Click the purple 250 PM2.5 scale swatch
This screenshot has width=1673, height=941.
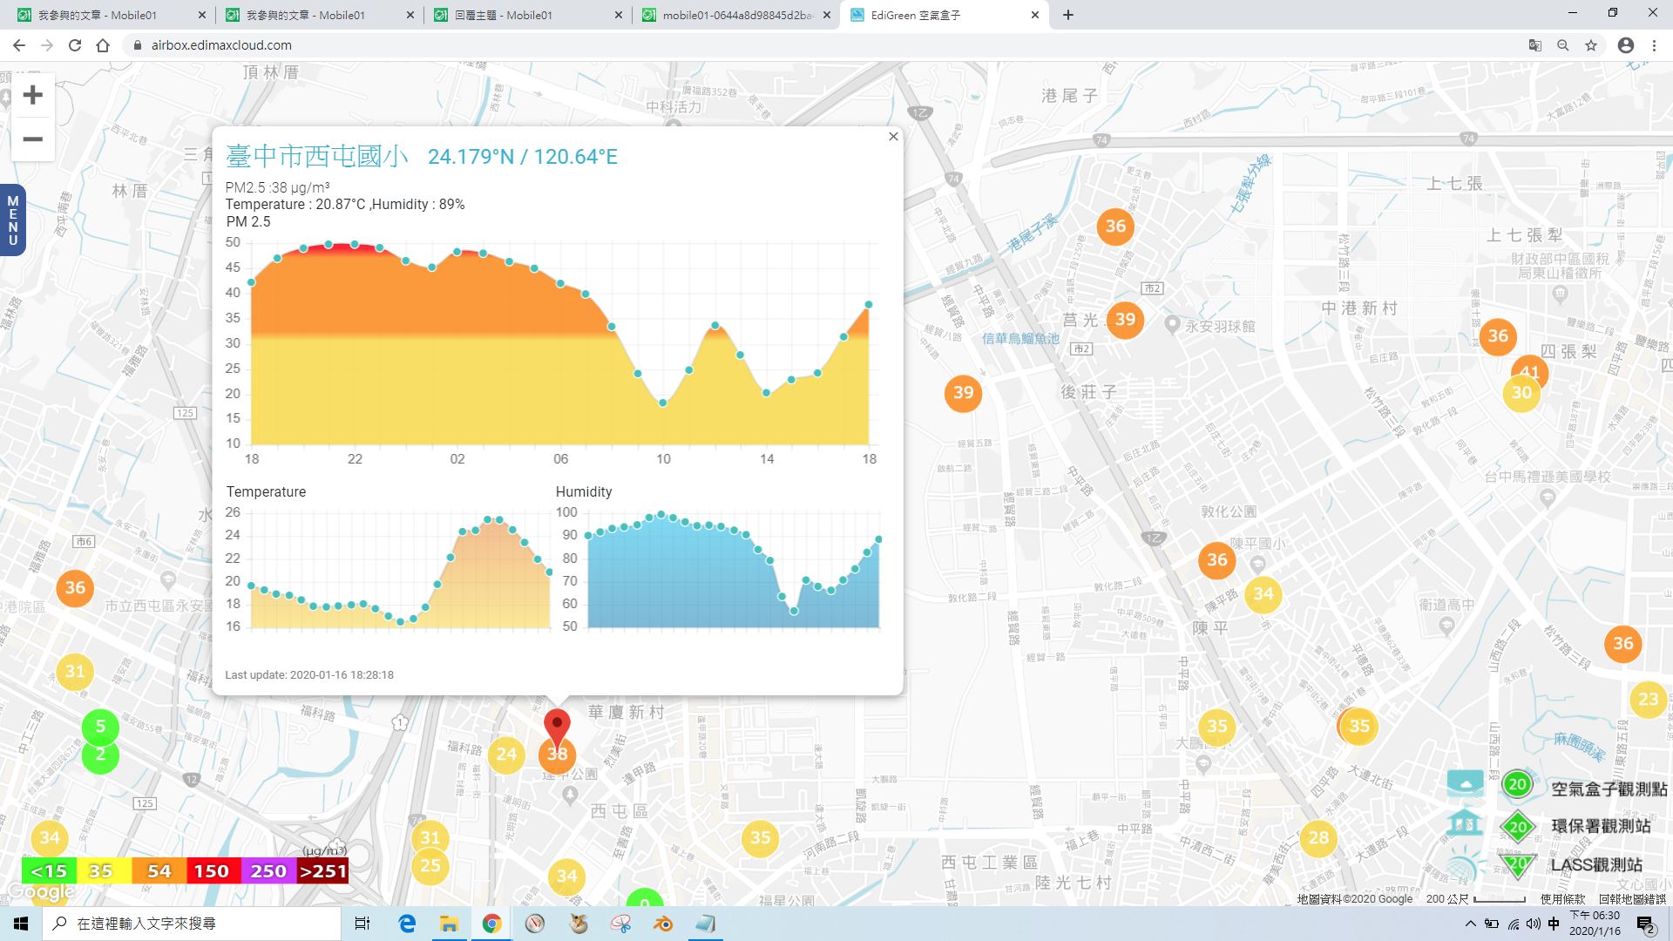click(268, 871)
